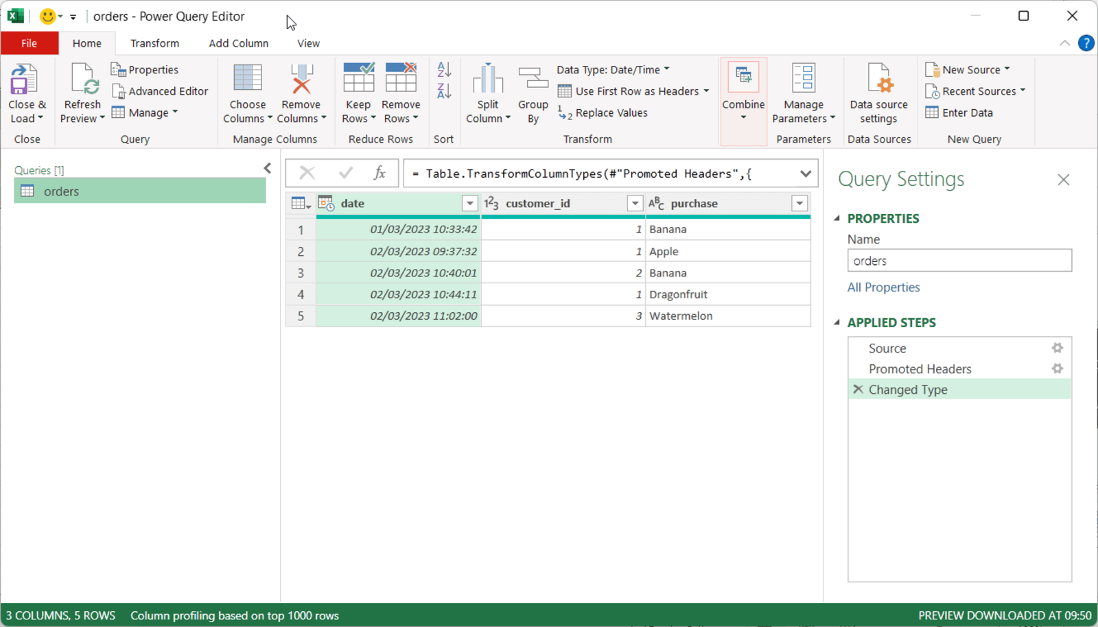1098x627 pixels.
Task: Click Choose Columns icon
Action: 248,78
